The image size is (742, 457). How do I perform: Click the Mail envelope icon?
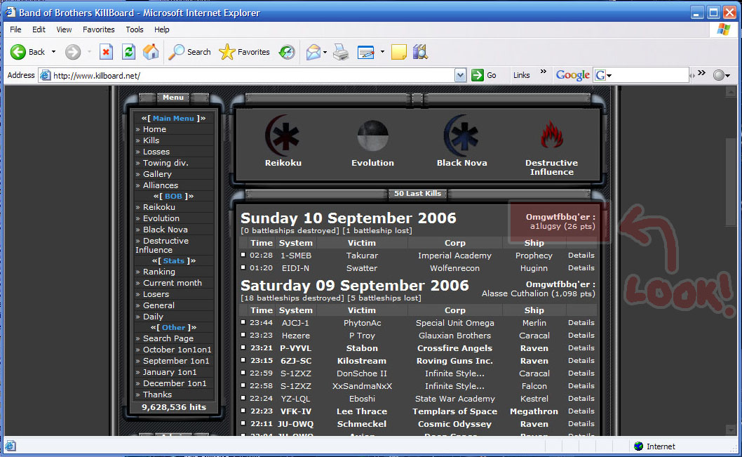(x=313, y=52)
